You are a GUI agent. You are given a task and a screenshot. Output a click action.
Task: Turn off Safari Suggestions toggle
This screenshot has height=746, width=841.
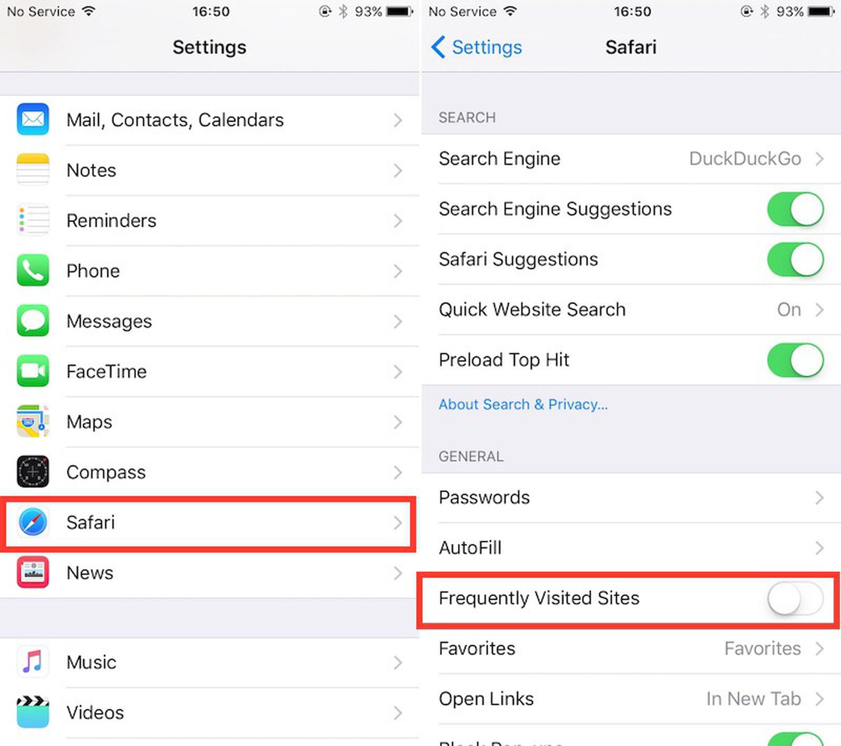point(795,259)
